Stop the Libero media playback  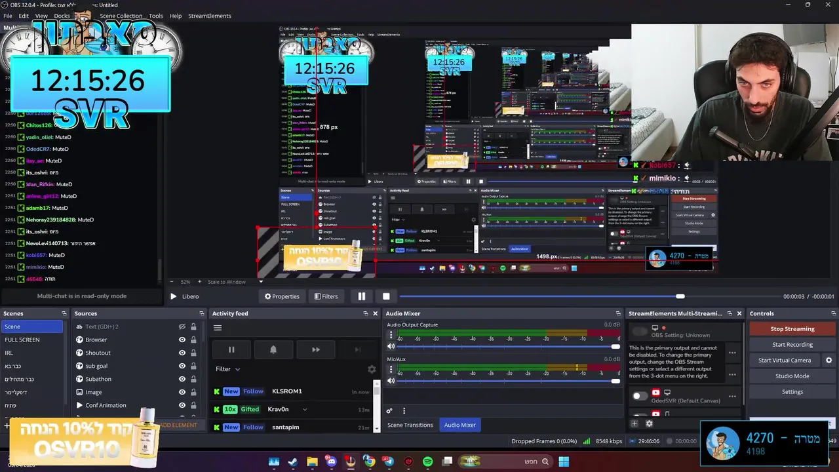(x=386, y=296)
